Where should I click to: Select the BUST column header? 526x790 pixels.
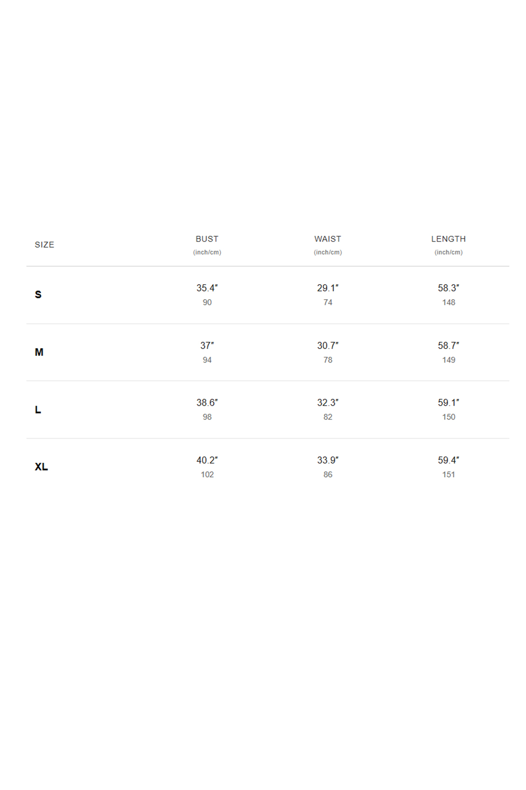(207, 239)
